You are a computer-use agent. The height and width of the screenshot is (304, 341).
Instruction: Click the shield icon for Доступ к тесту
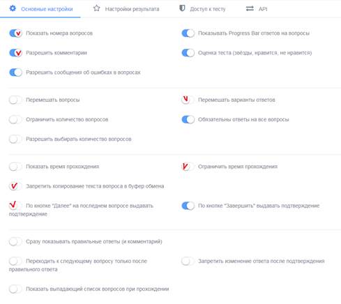[182, 8]
